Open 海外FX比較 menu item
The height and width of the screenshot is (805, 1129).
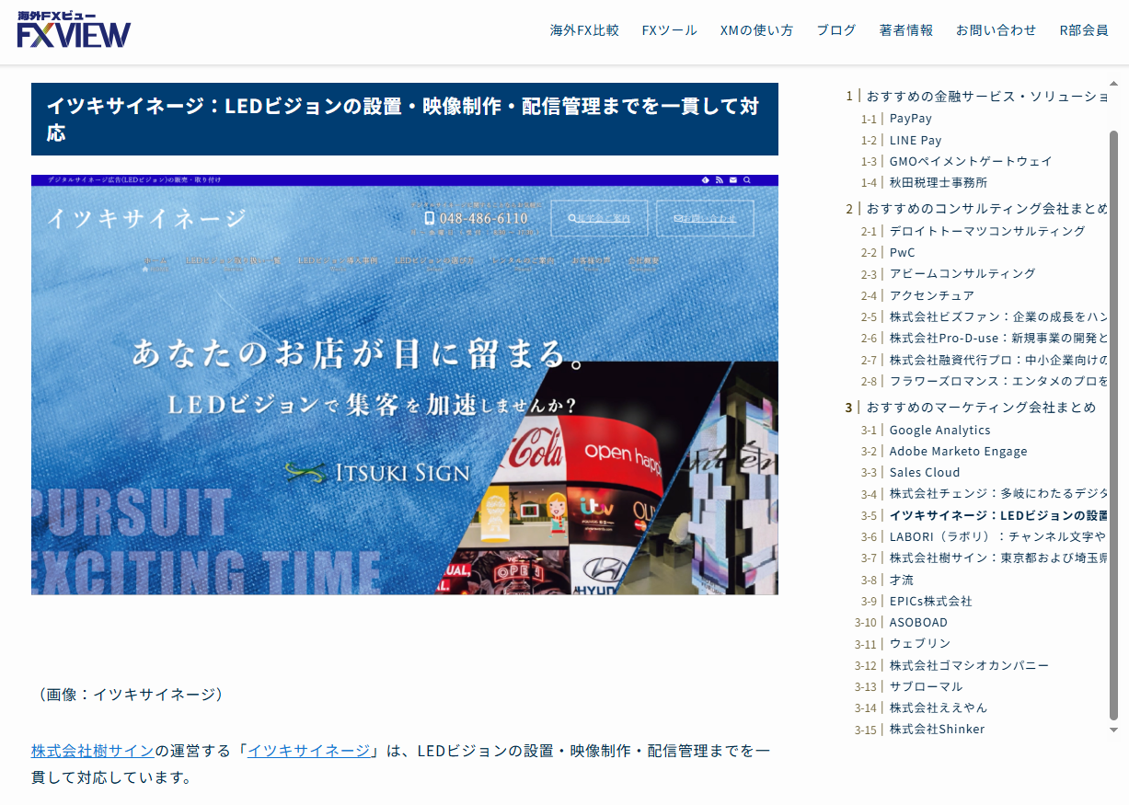584,30
